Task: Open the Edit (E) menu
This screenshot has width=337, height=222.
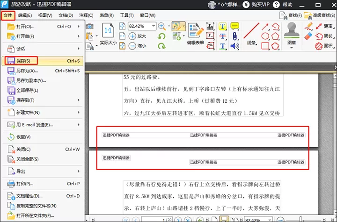Action: pos(25,15)
